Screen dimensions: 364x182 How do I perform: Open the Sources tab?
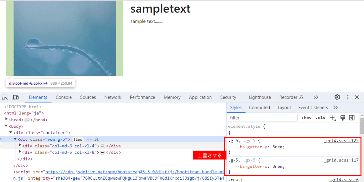pos(88,97)
